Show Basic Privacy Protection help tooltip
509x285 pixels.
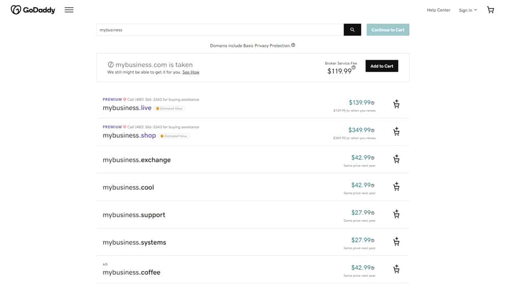pyautogui.click(x=293, y=45)
